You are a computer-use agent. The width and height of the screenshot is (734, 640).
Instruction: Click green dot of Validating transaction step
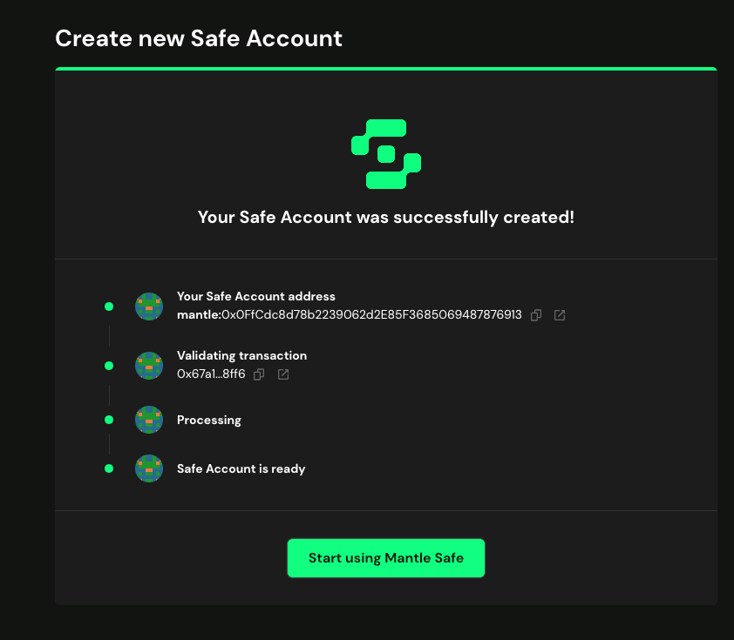[109, 366]
